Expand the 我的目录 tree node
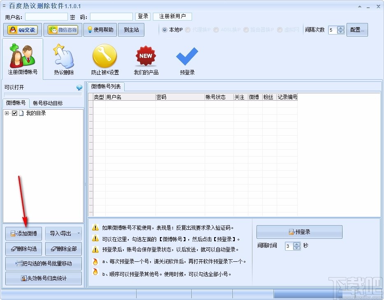The height and width of the screenshot is (300, 384). 7,113
